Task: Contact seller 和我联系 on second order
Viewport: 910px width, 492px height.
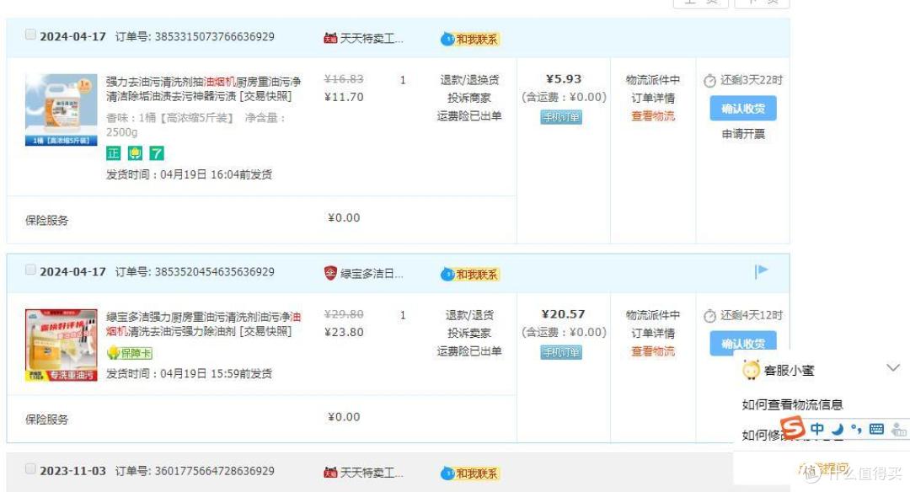Action: click(470, 274)
